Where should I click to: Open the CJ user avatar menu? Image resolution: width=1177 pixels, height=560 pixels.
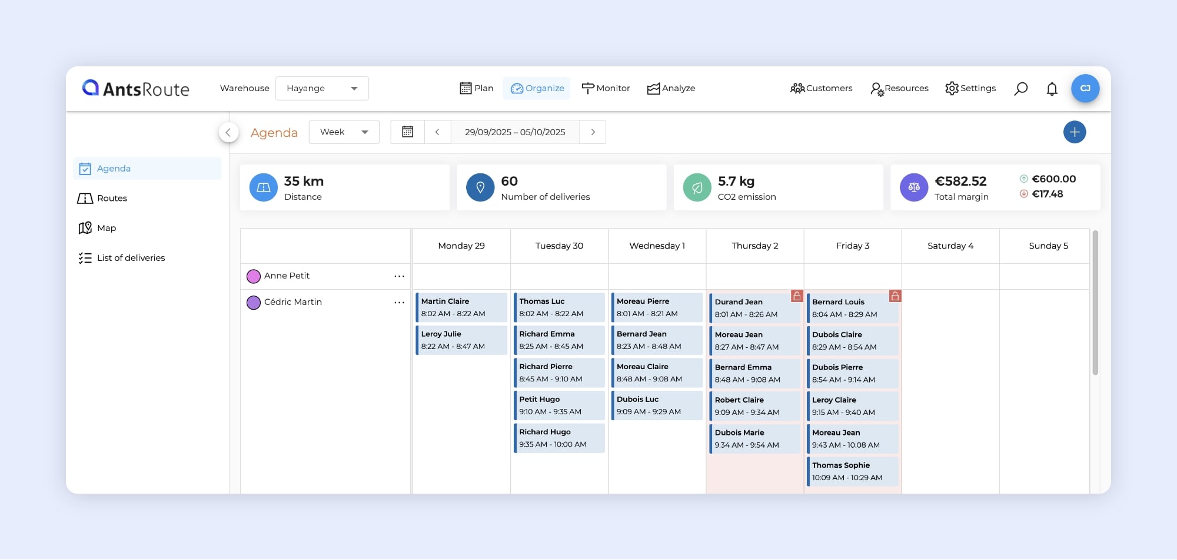(x=1085, y=89)
